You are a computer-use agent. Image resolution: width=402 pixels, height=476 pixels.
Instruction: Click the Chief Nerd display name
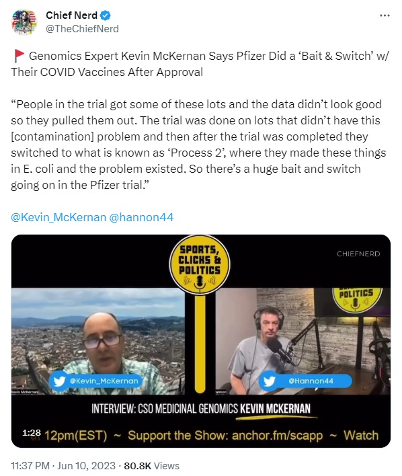pos(72,15)
